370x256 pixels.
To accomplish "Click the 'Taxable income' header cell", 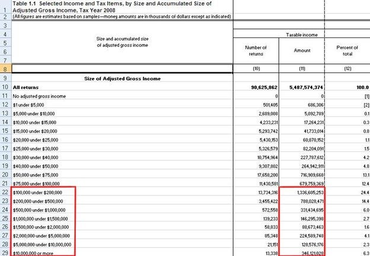I will 302,35.
